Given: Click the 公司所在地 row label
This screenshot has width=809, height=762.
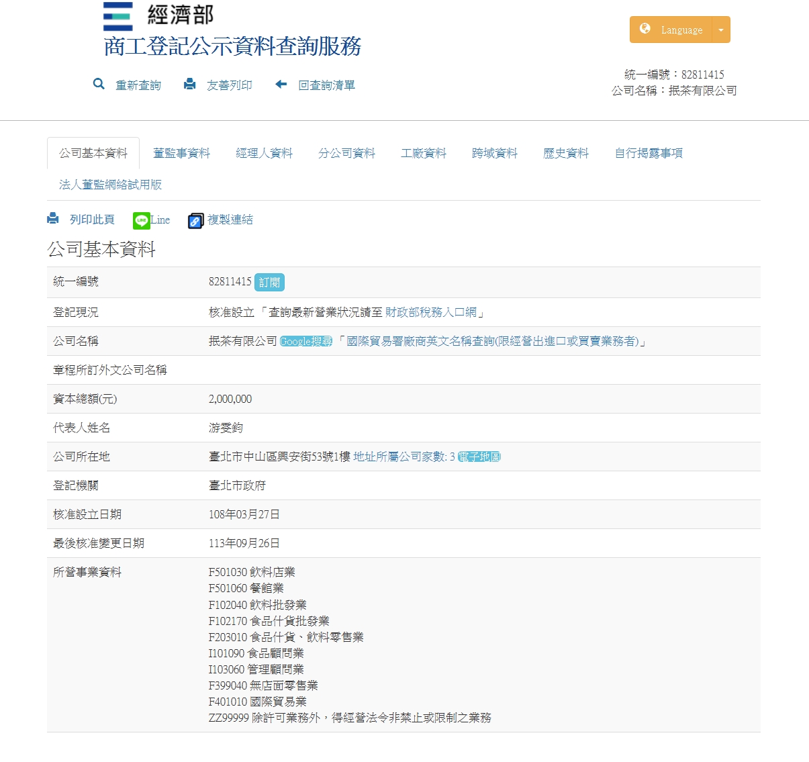Looking at the screenshot, I should (82, 457).
